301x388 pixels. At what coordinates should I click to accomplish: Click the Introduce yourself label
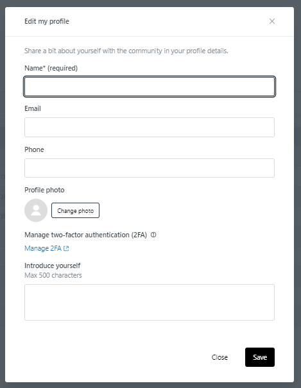(52, 266)
